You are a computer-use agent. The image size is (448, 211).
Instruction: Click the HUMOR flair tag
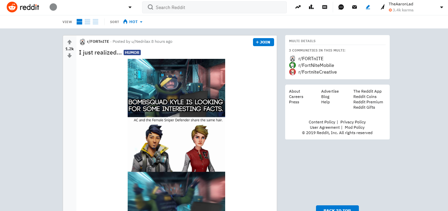pyautogui.click(x=132, y=52)
